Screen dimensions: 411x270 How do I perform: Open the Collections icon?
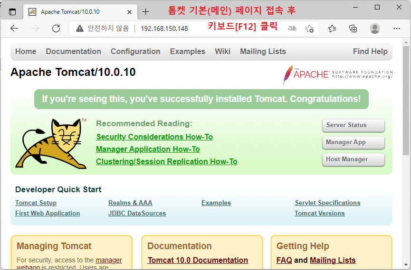353,28
